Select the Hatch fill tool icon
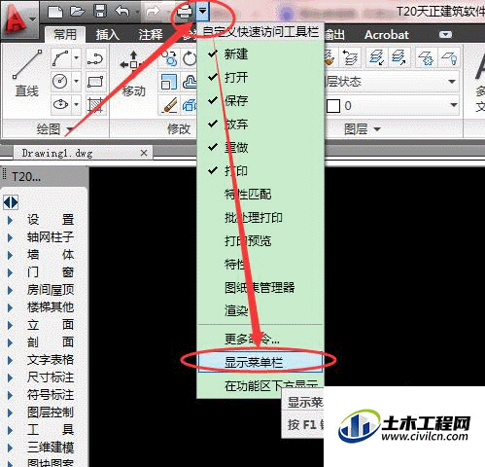485x467 pixels. [x=95, y=105]
